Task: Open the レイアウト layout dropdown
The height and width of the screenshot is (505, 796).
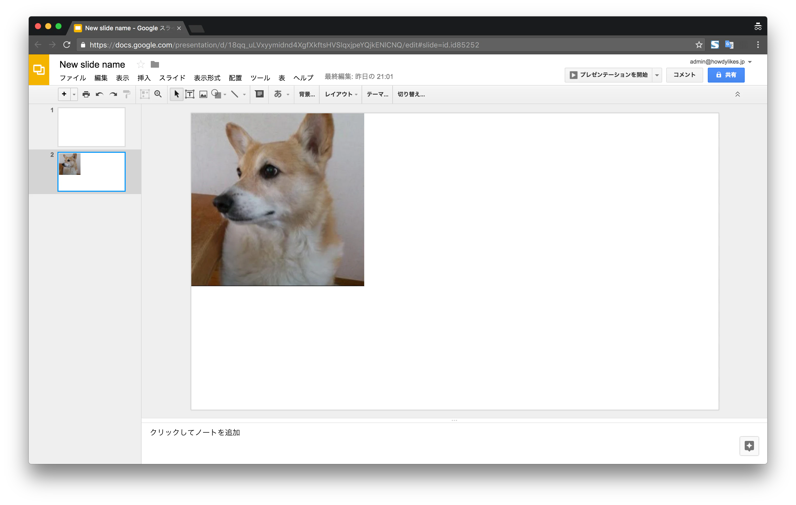Action: tap(341, 94)
